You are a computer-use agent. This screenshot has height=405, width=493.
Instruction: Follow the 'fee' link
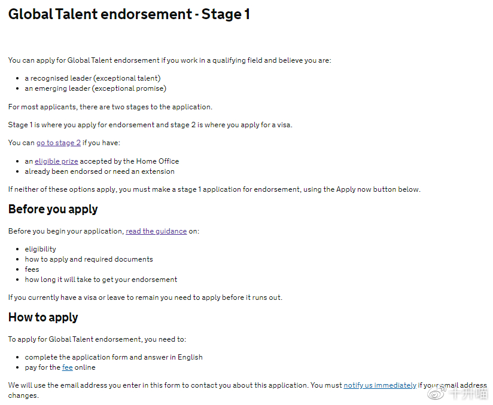(68, 367)
